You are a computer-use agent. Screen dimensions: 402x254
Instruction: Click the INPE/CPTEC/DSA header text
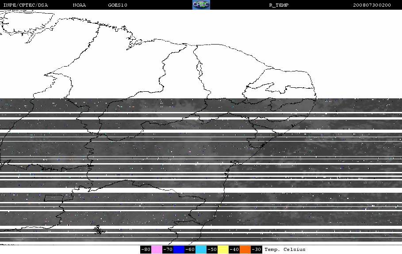coord(25,5)
